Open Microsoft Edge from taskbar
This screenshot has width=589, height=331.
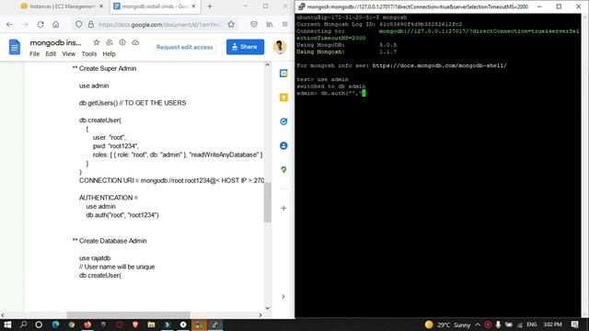(55, 325)
